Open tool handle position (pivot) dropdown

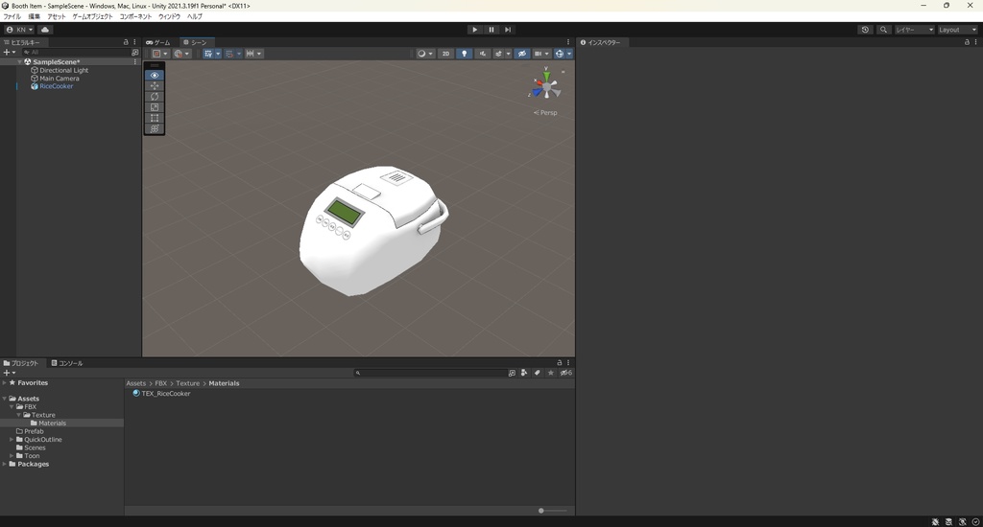coord(160,54)
